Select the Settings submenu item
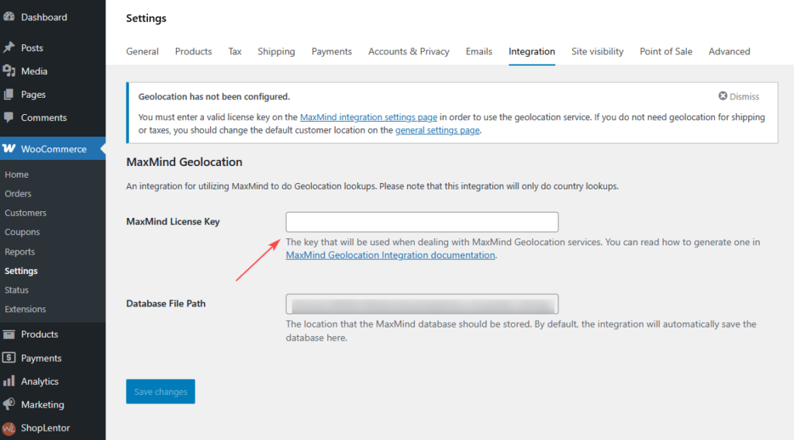The image size is (794, 440). pos(21,271)
